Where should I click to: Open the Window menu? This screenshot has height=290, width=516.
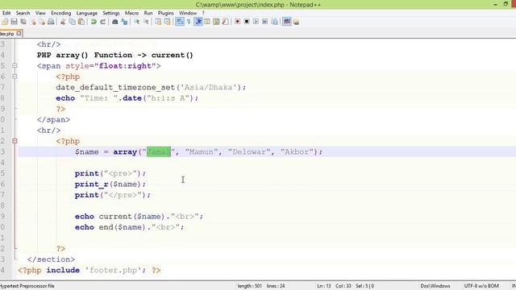tap(188, 13)
